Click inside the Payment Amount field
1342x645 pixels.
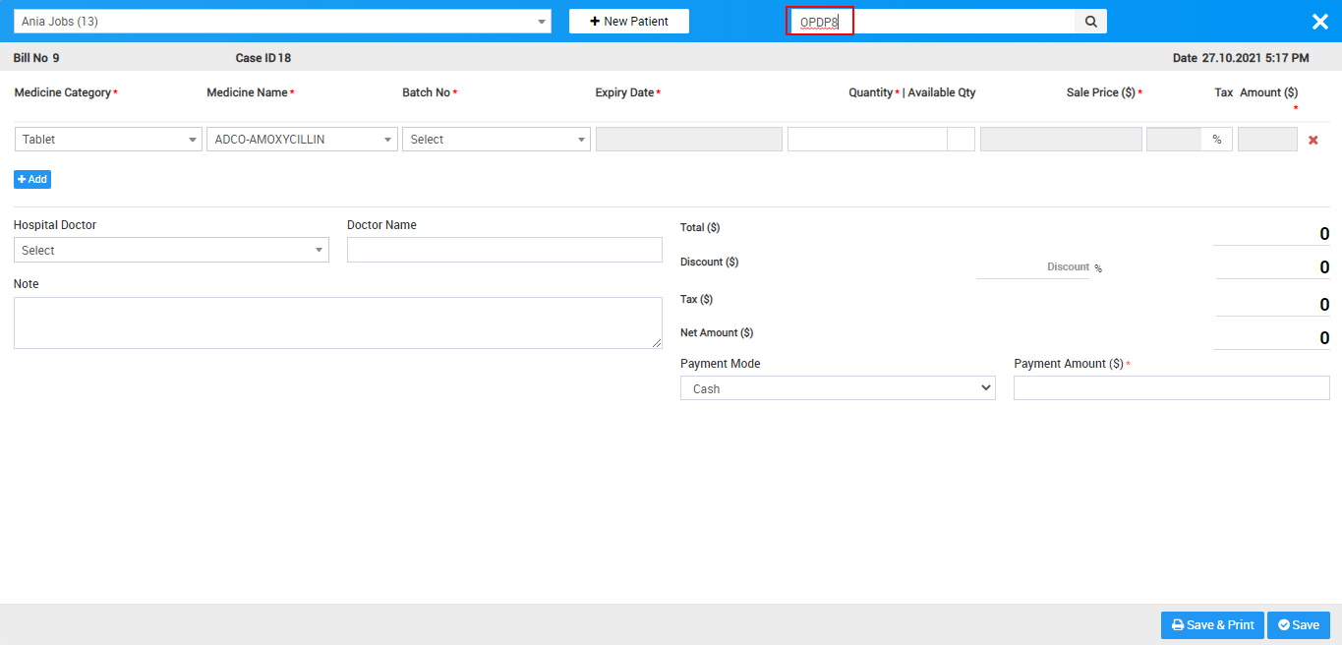tap(1170, 387)
